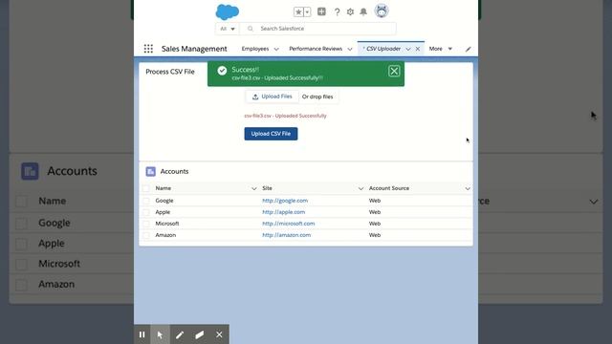Image resolution: width=612 pixels, height=344 pixels.
Task: Open the Setup gear icon
Action: coord(350,11)
